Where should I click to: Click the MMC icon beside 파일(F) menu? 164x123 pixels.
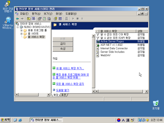point(17,14)
